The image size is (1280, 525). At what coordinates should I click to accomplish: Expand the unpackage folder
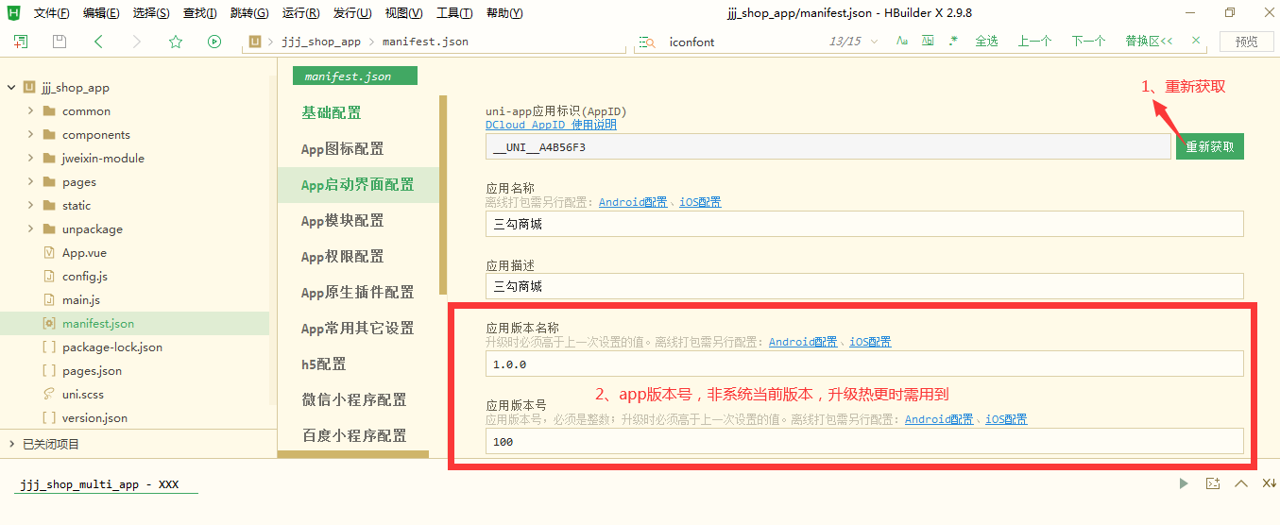tap(30, 229)
